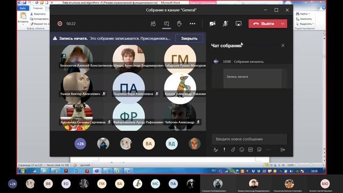Show the +26 additional participants

[80, 144]
